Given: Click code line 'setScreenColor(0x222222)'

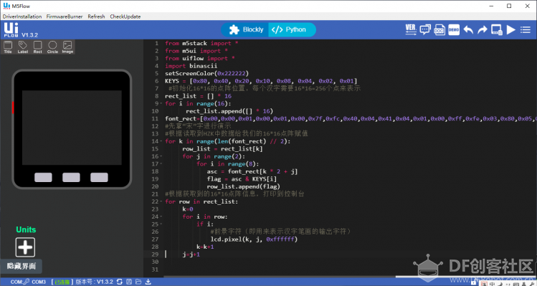Looking at the screenshot, I should coord(207,73).
